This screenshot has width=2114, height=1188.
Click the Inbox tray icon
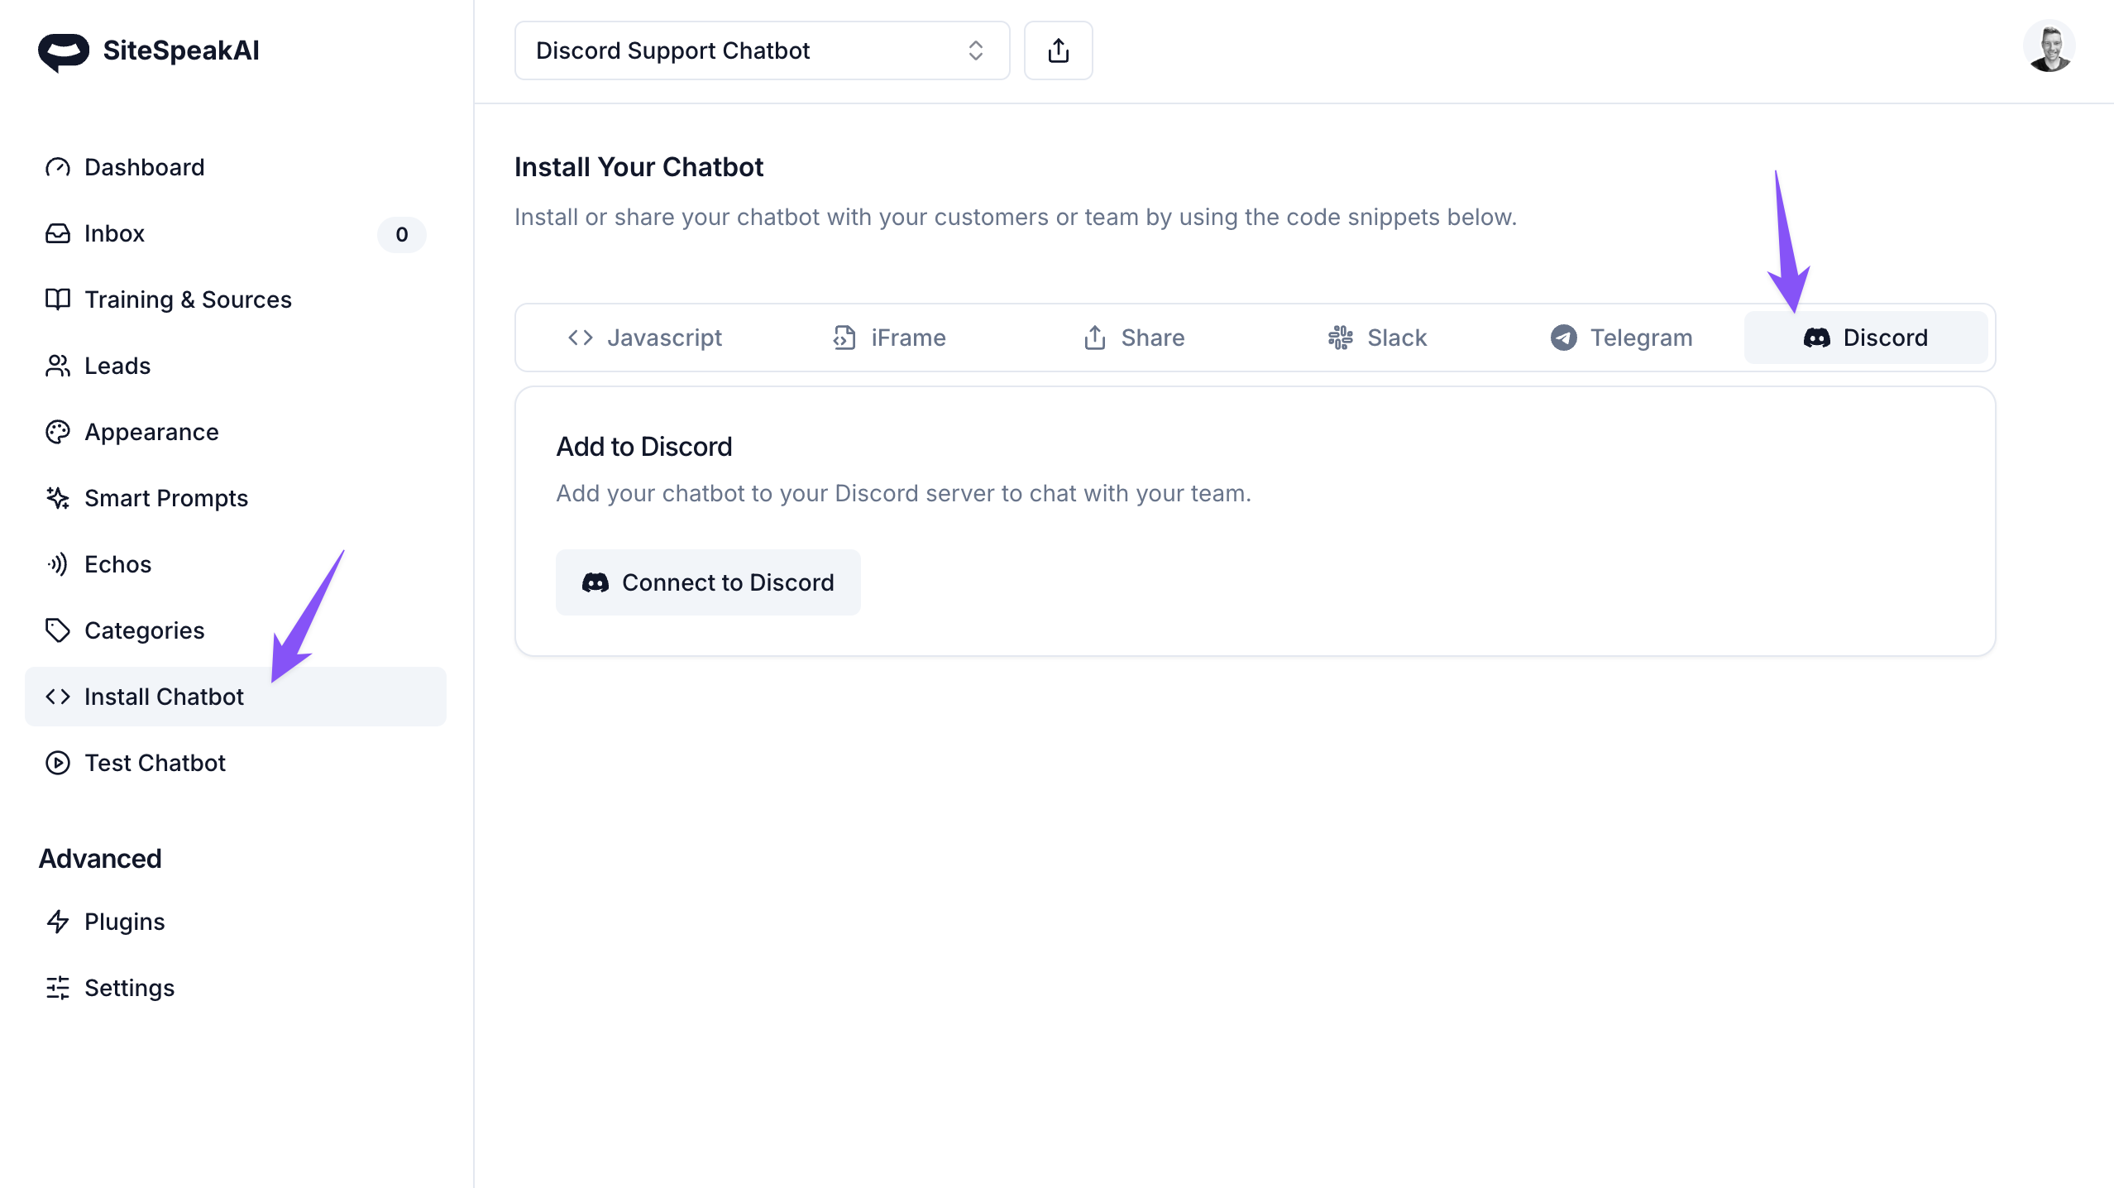click(57, 233)
